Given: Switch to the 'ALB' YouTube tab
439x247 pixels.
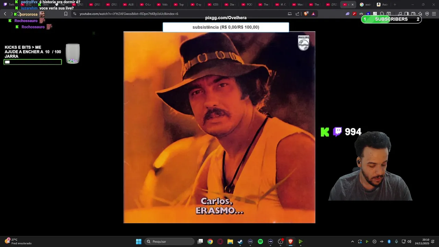Looking at the screenshot, I should coord(129,4).
